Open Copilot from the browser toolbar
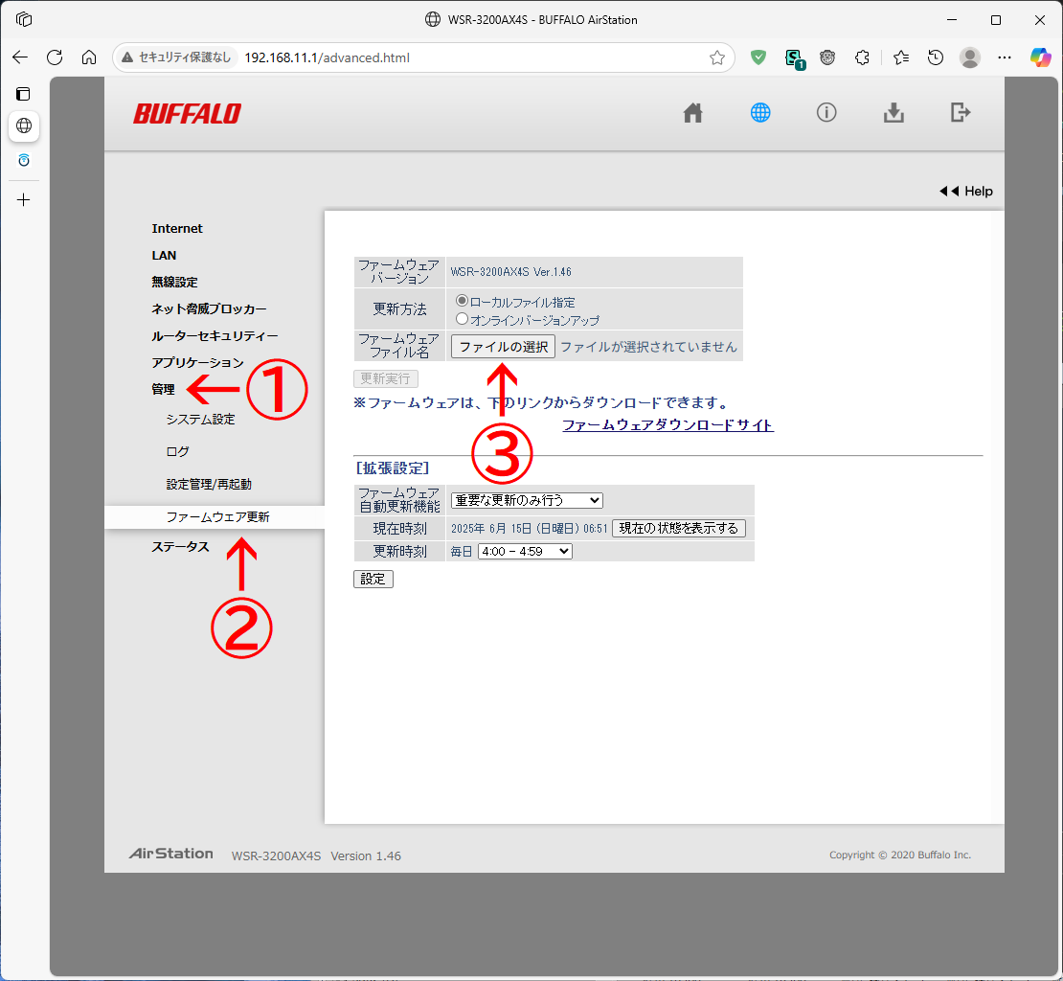This screenshot has width=1063, height=981. [x=1040, y=57]
